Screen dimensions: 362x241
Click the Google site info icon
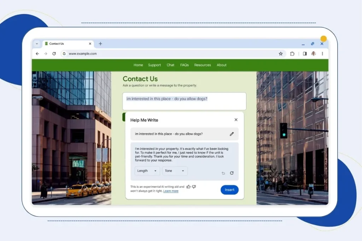point(64,54)
